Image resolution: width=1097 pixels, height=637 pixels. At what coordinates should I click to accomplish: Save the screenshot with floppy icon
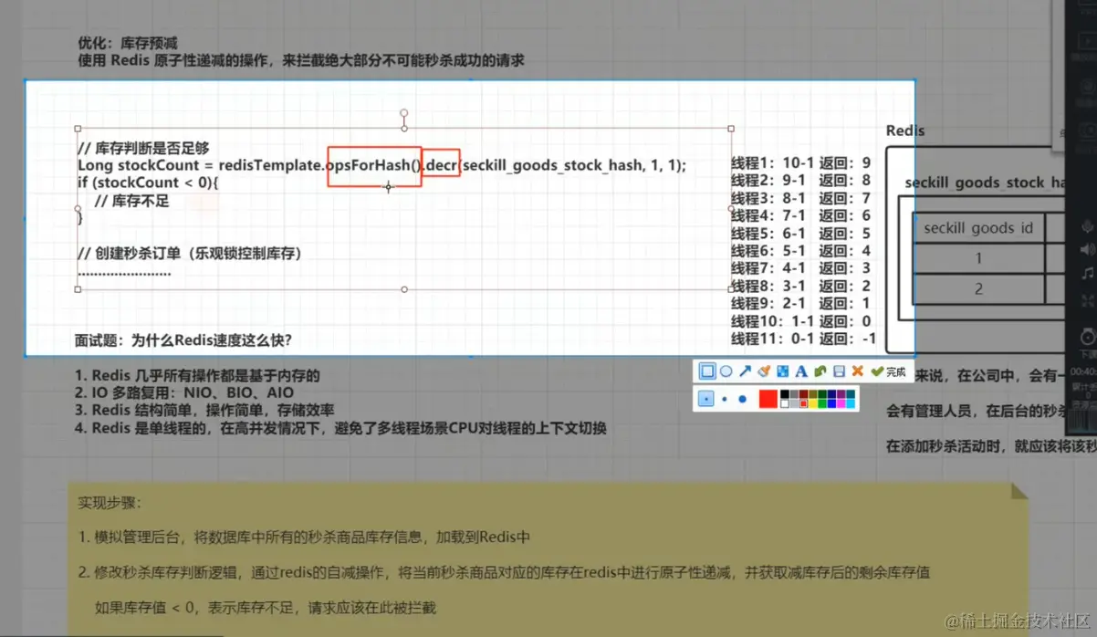click(x=839, y=371)
